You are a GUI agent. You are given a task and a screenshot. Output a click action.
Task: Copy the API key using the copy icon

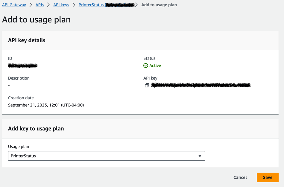pyautogui.click(x=147, y=85)
